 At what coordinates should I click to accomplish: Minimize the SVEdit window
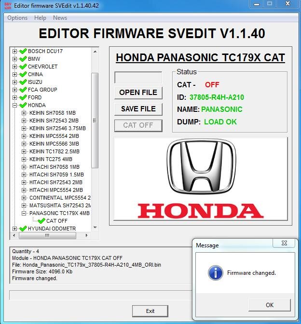257,4
